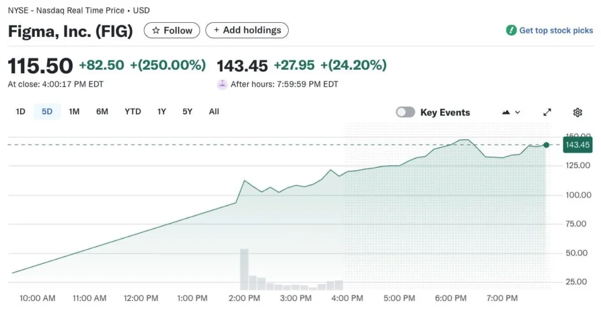Click the end-of-line price dot marker
This screenshot has height=311, width=601.
coord(546,145)
